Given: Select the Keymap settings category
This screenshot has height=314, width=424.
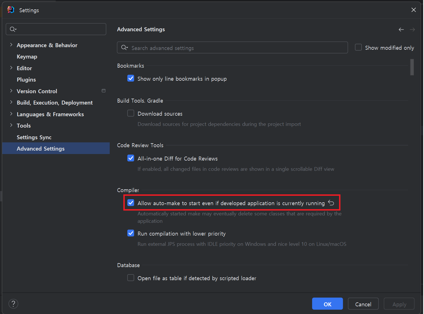Looking at the screenshot, I should point(27,56).
